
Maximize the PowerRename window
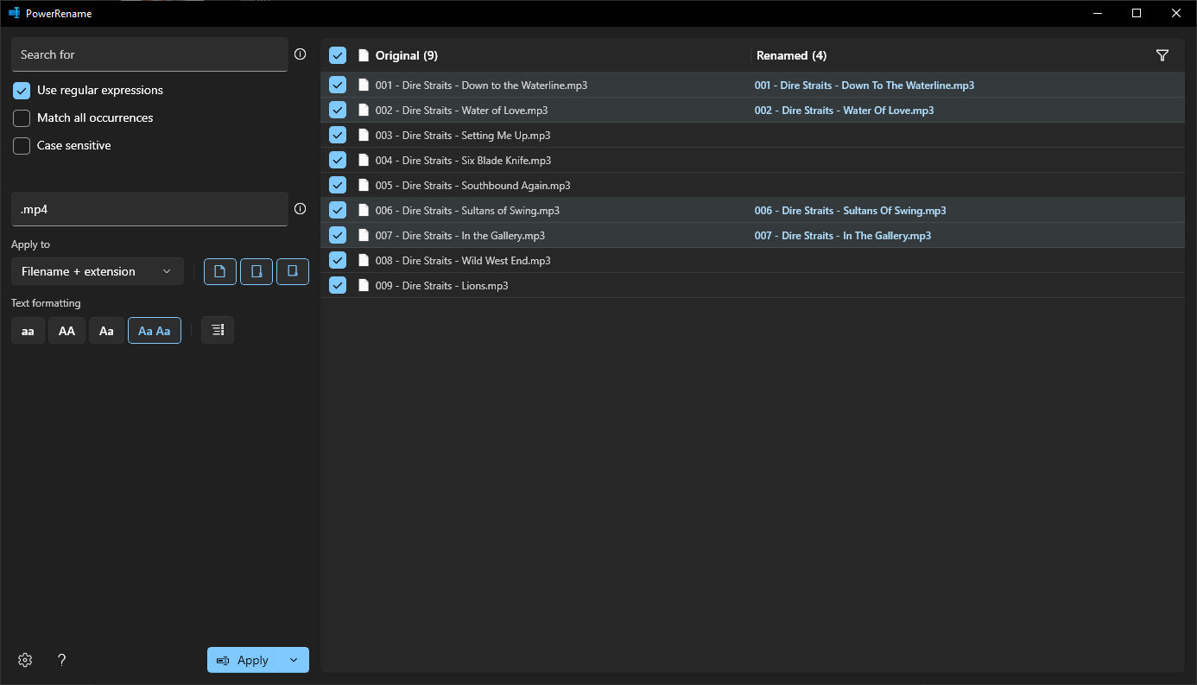tap(1137, 13)
